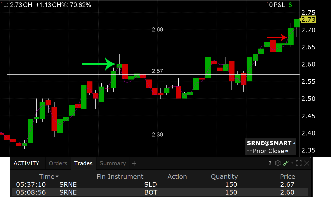The height and width of the screenshot is (197, 331).
Task: Click the CH%: 70.62% readout
Action: point(72,5)
